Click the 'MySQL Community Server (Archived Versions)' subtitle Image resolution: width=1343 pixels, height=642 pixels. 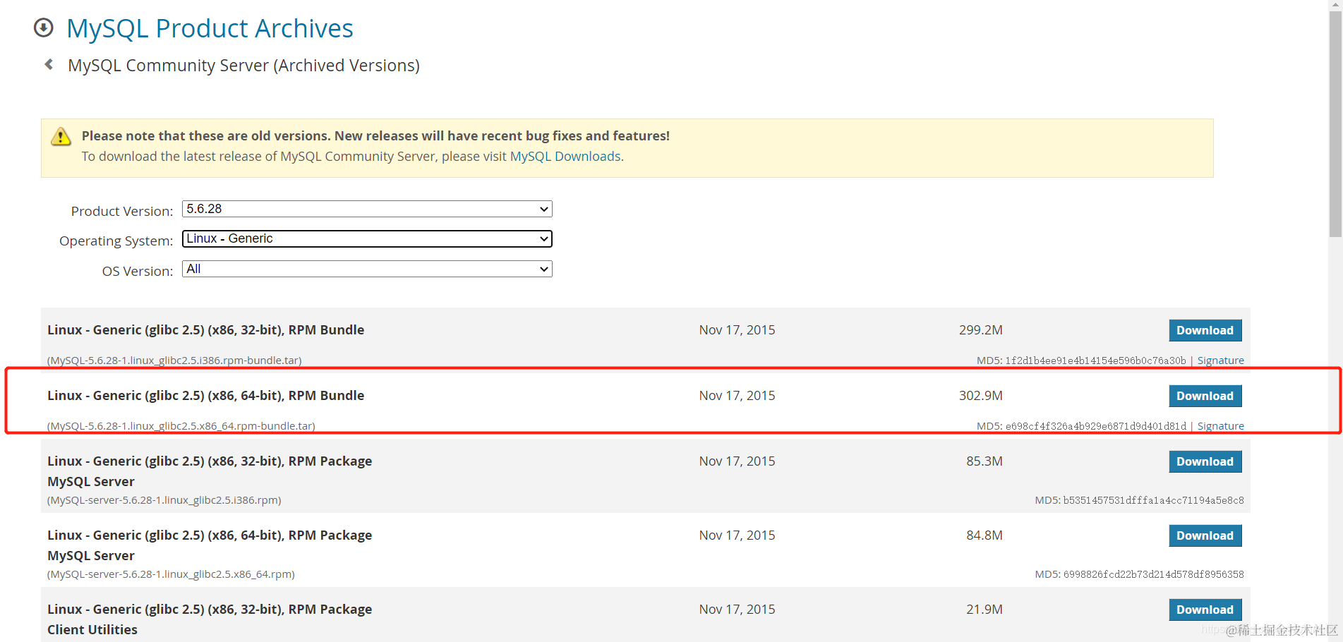[243, 66]
